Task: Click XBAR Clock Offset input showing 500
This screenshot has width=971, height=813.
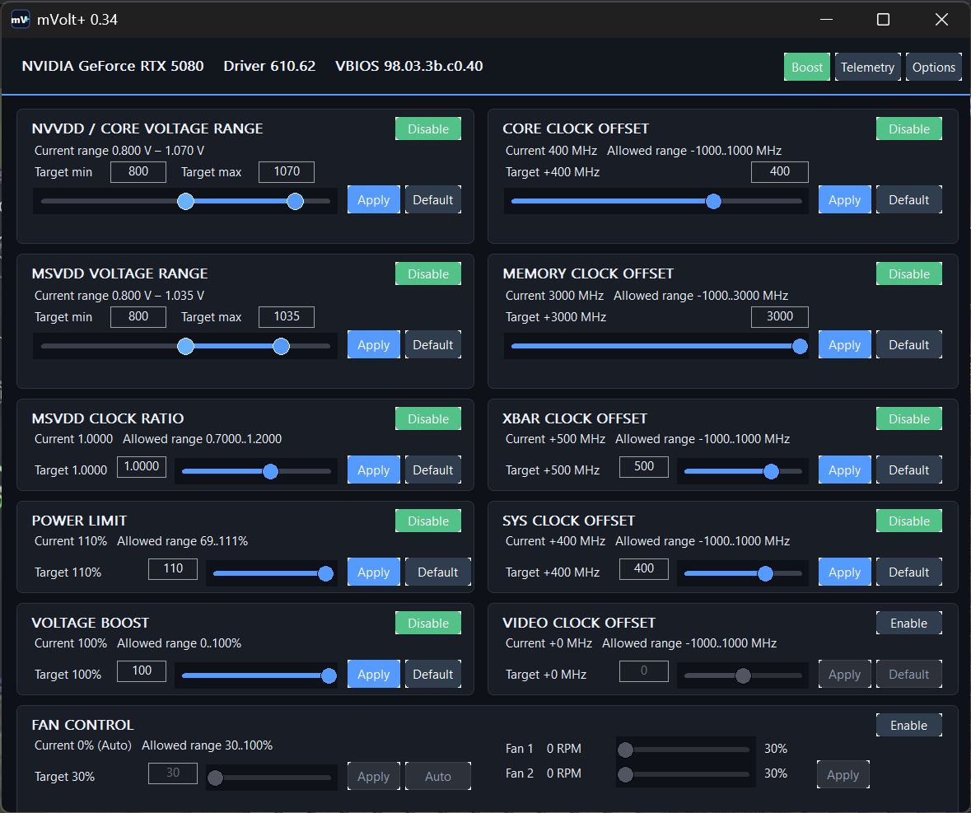Action: pyautogui.click(x=644, y=466)
